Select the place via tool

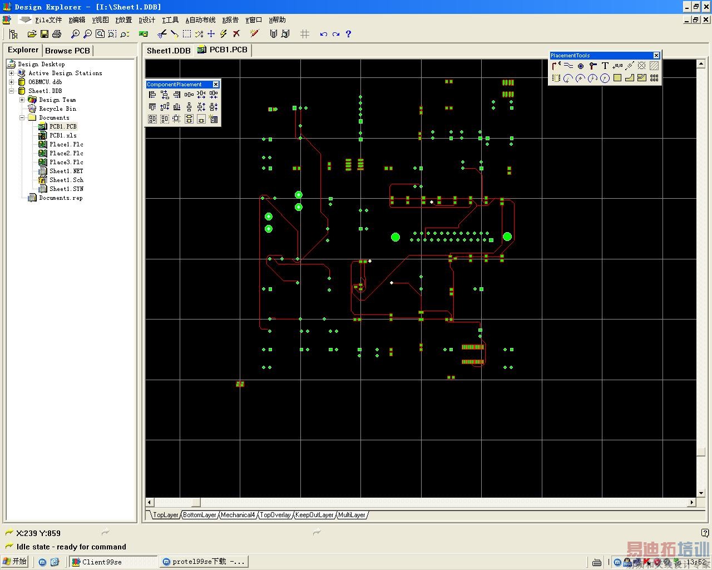click(593, 66)
